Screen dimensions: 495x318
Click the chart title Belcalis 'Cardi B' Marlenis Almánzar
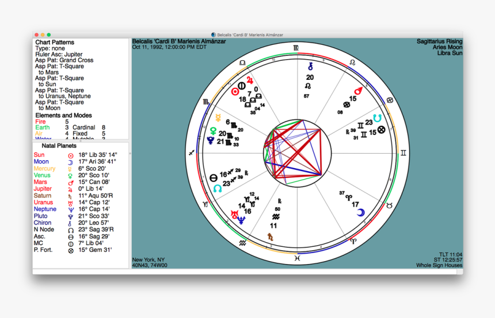point(179,41)
